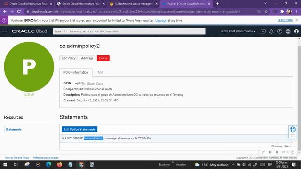The height and width of the screenshot is (169, 301).
Task: Close the first Oracle Cloud Infrastructure Foundations tab
Action: click(51, 4)
